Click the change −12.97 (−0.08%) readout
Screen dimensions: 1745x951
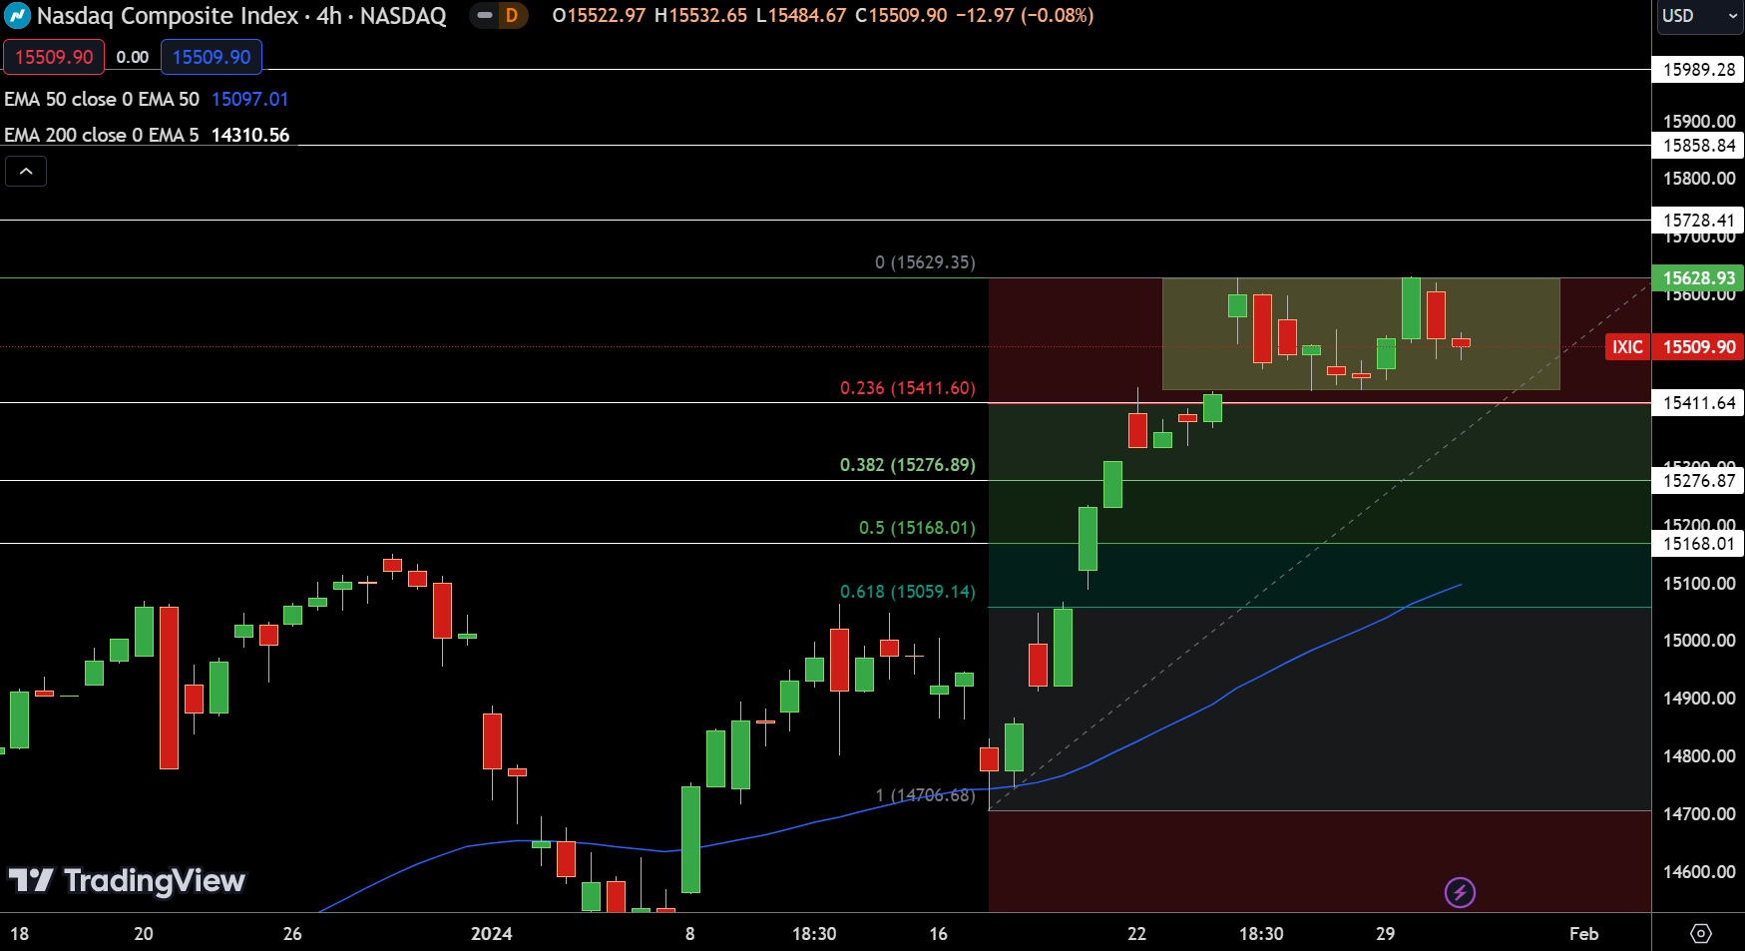(x=1025, y=16)
